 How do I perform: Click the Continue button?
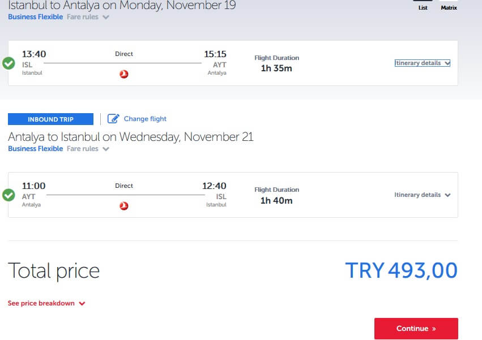click(416, 329)
